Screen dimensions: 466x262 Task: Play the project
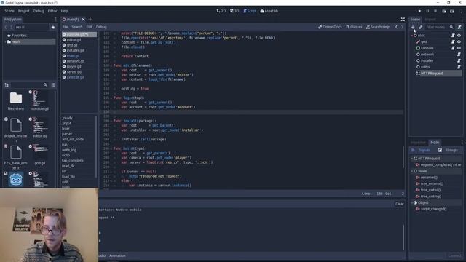(419, 11)
